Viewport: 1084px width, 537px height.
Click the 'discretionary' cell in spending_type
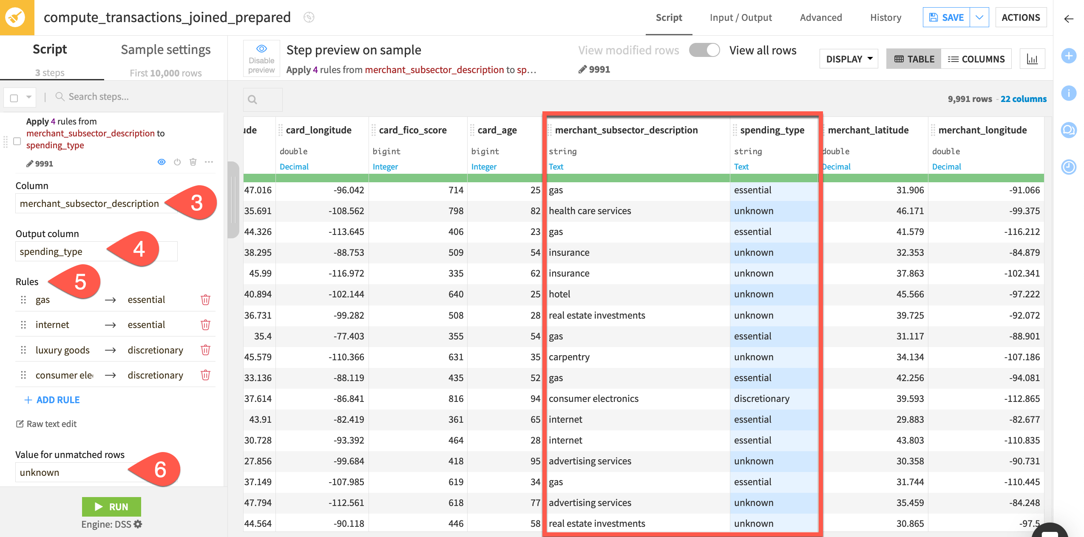(x=774, y=399)
